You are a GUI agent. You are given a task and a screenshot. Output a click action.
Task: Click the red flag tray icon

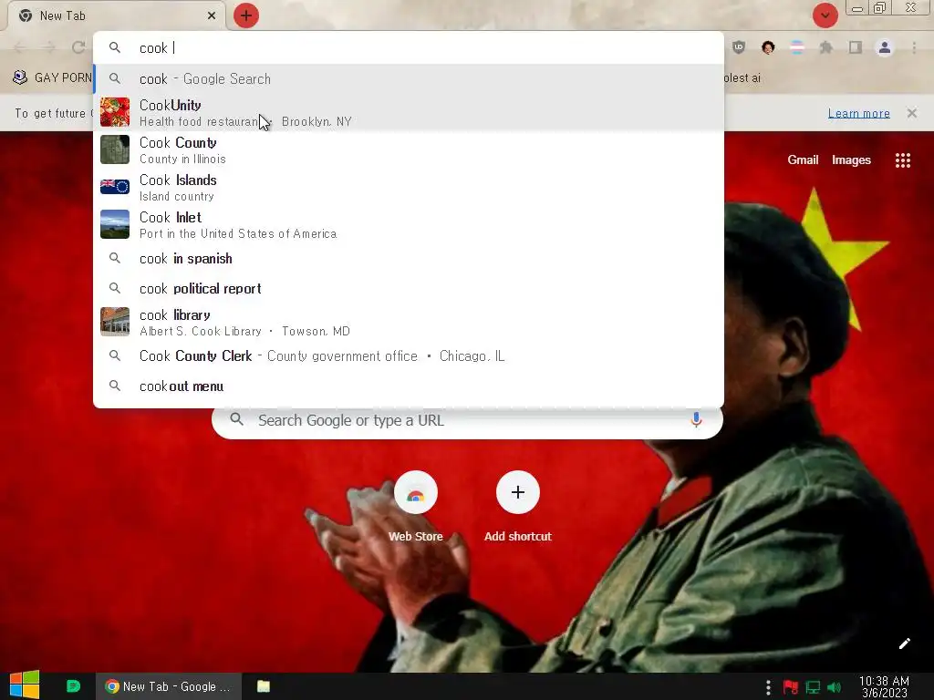tap(791, 687)
